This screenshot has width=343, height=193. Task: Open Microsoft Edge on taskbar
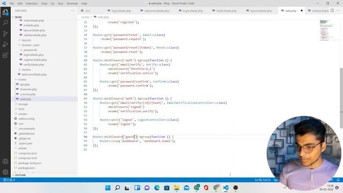point(157,188)
